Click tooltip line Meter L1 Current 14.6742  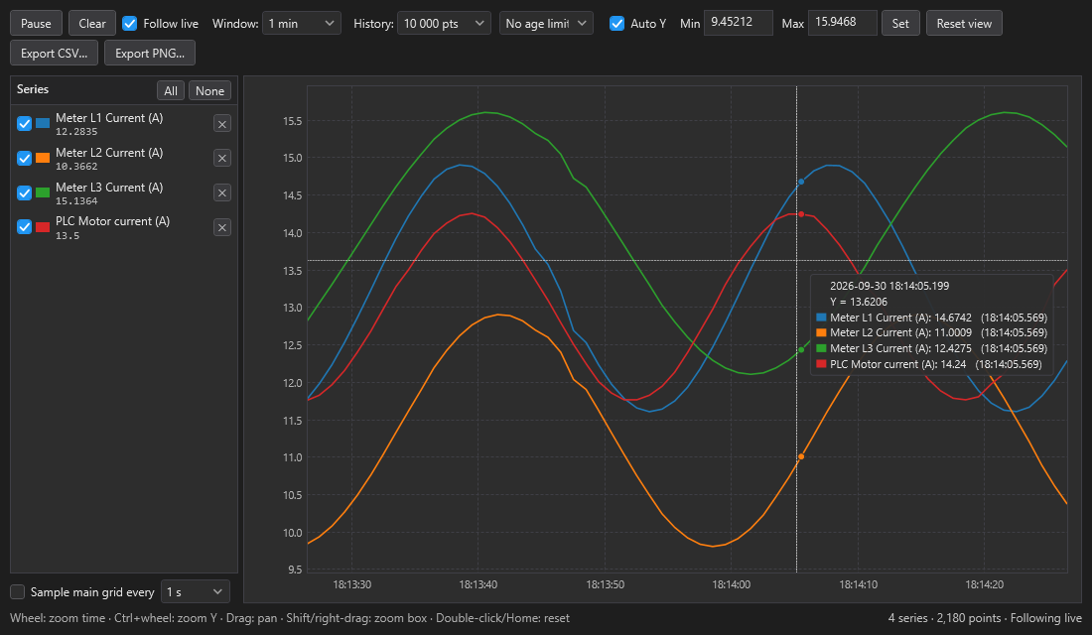coord(931,317)
